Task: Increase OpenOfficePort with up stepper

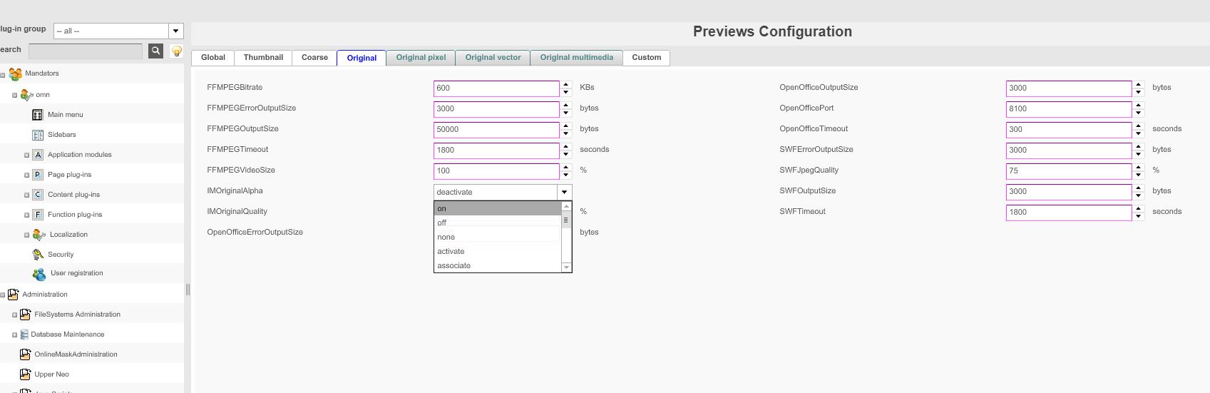Action: (x=1139, y=105)
